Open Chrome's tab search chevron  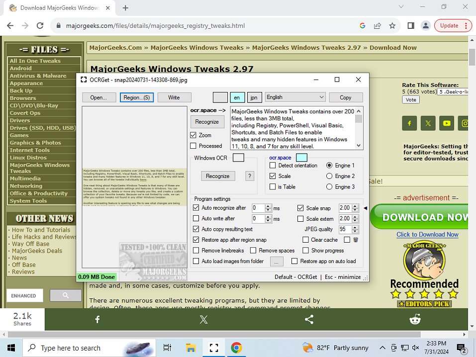pos(401,6)
